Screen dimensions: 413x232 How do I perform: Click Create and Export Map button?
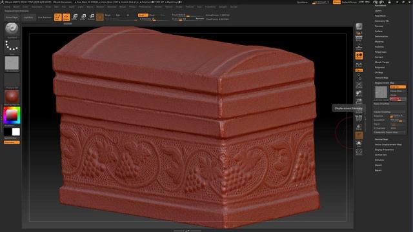pos(390,132)
